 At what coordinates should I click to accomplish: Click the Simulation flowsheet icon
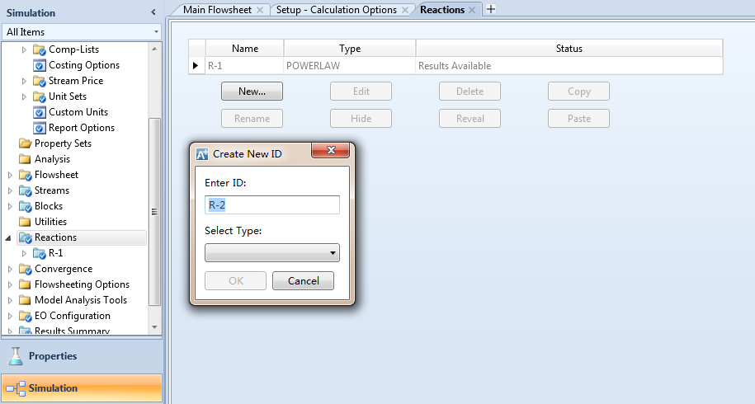coord(16,388)
